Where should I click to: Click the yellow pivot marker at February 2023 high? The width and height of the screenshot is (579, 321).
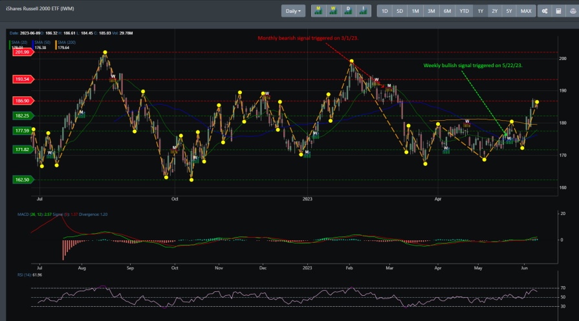[x=351, y=61]
